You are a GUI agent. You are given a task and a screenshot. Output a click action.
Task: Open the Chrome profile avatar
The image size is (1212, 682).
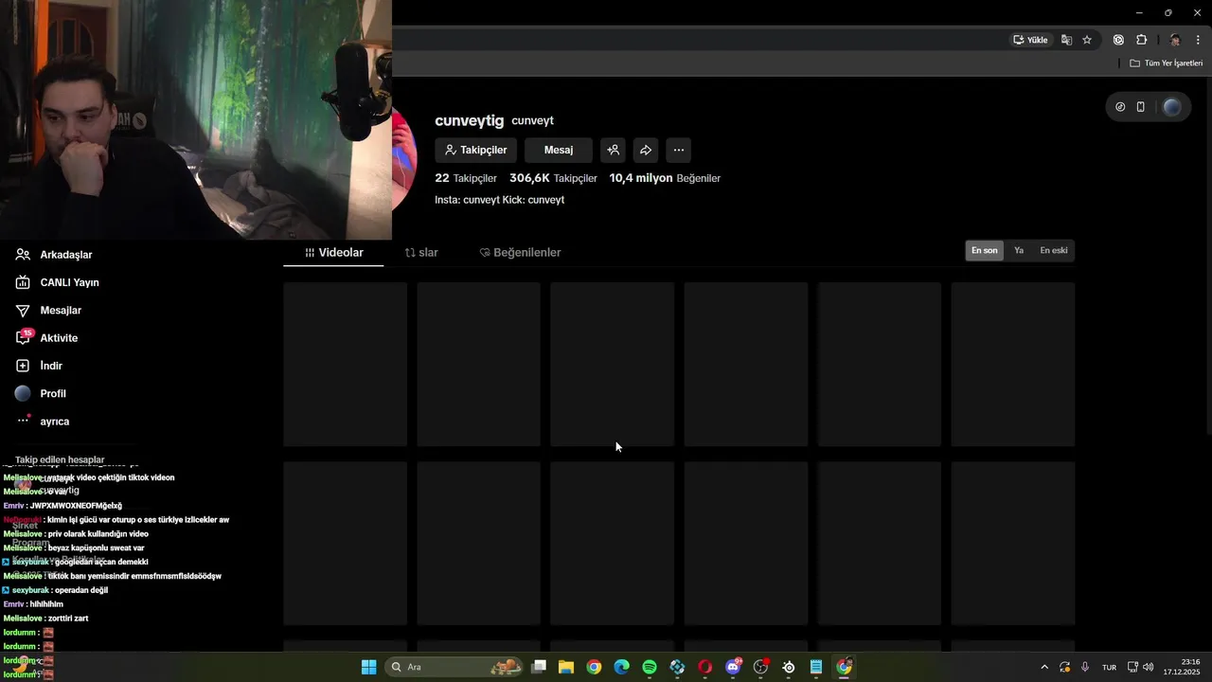click(1175, 40)
